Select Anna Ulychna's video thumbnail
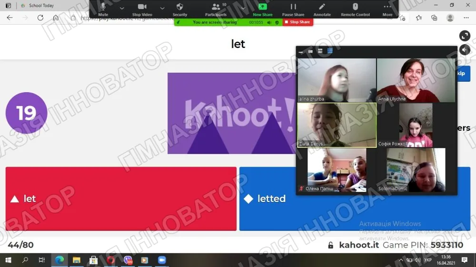Image resolution: width=476 pixels, height=267 pixels. click(416, 80)
